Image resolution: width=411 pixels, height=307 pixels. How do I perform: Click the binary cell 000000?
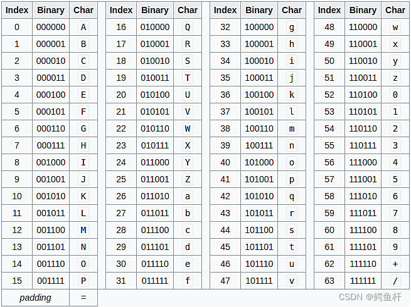(x=51, y=27)
